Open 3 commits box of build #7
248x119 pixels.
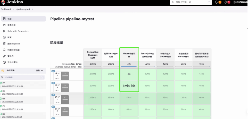65,76
